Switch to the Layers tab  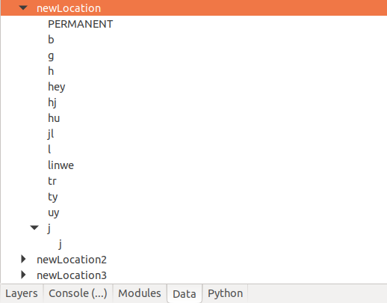click(22, 293)
